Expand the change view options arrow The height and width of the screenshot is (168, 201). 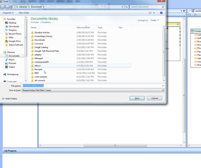pyautogui.click(x=154, y=13)
